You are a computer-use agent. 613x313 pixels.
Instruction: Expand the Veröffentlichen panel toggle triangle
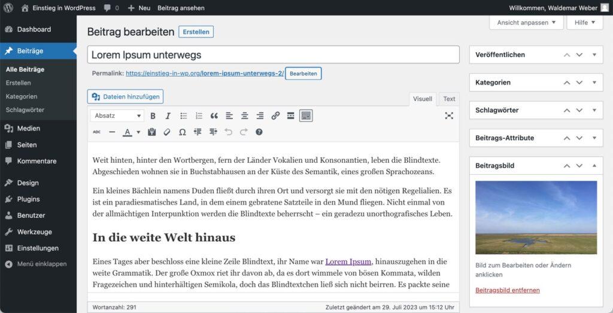(594, 54)
